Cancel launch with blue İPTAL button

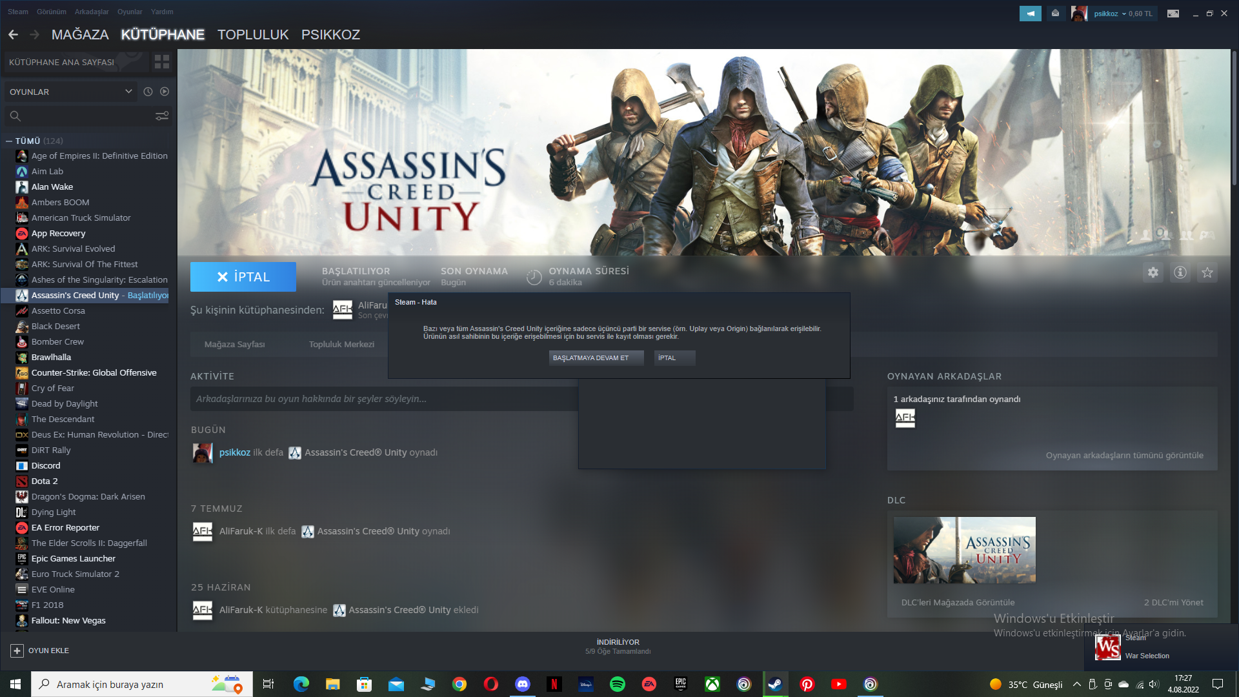click(x=243, y=277)
